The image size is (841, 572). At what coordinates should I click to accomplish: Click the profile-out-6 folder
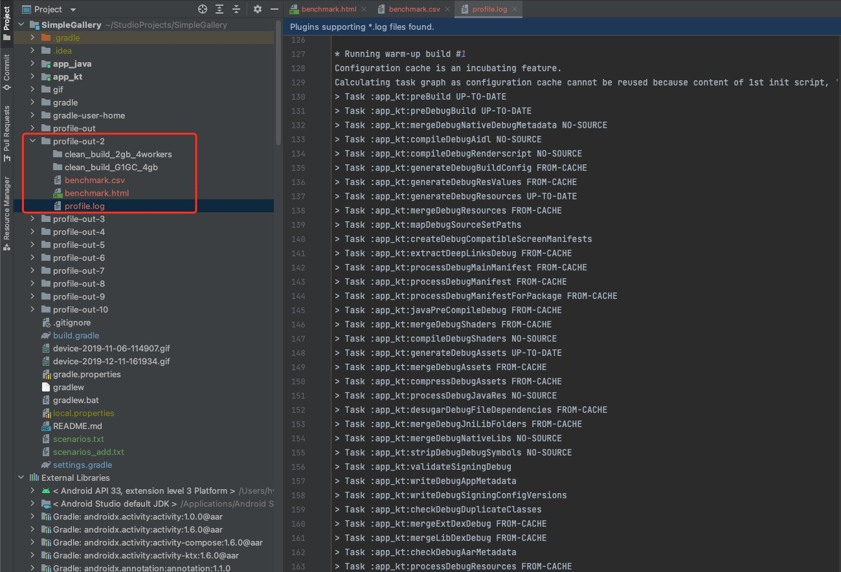click(x=79, y=258)
